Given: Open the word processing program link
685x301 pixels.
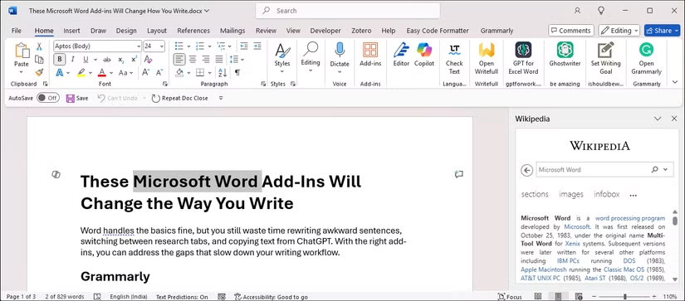Looking at the screenshot, I should click(630, 218).
